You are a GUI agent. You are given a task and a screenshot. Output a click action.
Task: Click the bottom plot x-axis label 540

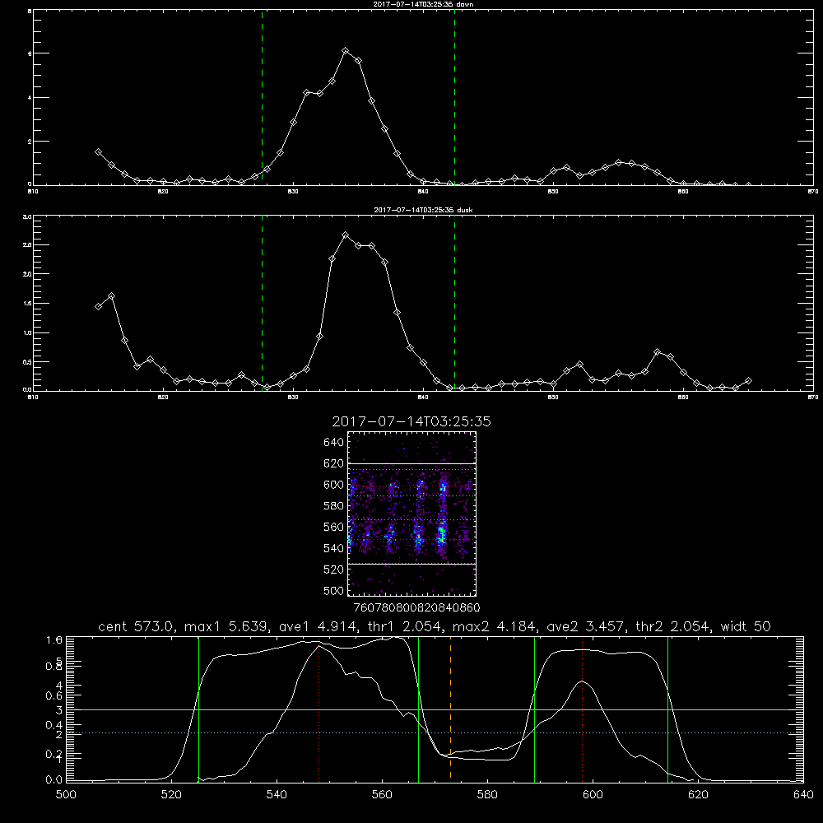(x=277, y=795)
